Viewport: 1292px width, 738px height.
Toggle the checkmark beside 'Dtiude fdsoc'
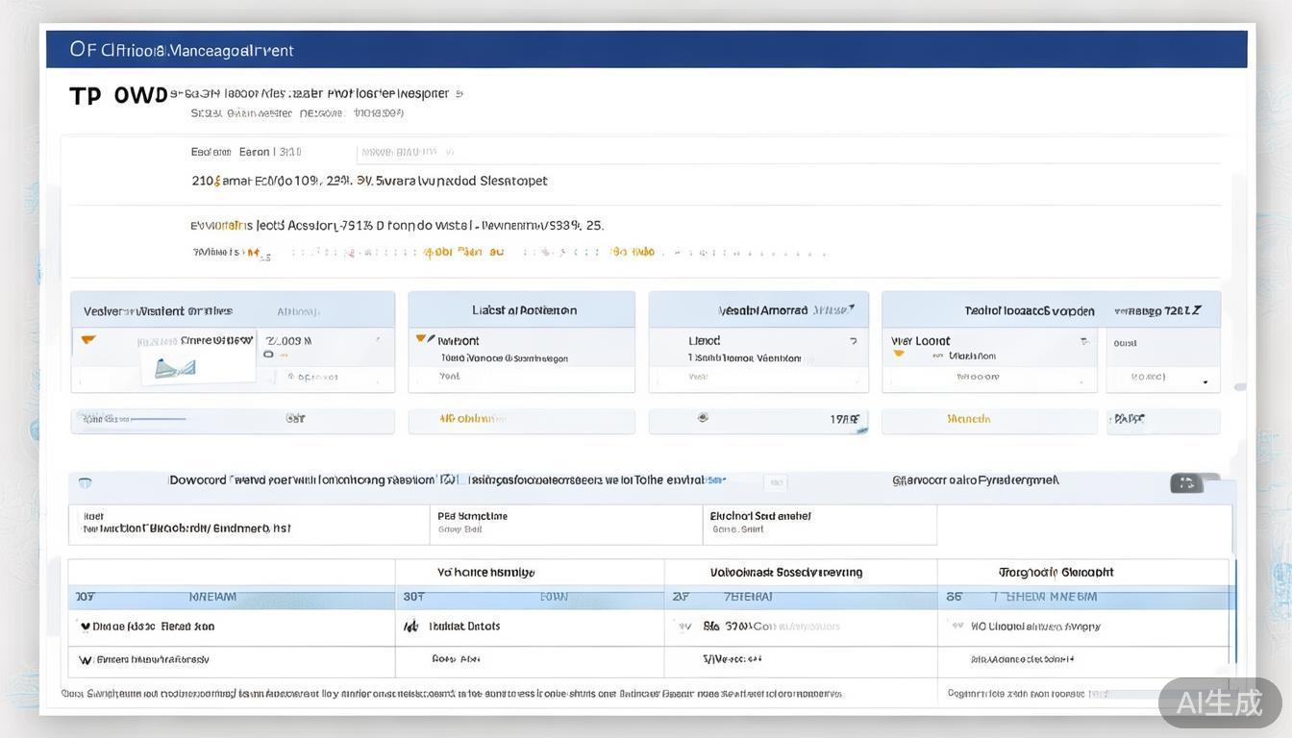click(x=85, y=627)
